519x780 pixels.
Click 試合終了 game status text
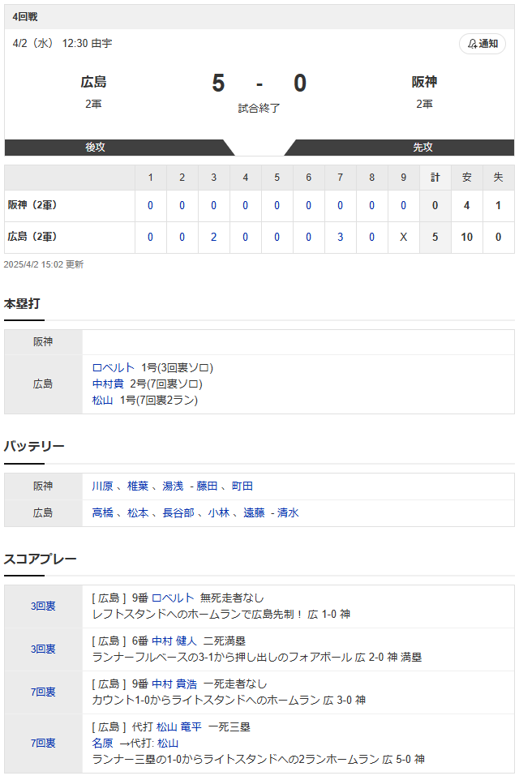click(x=259, y=108)
